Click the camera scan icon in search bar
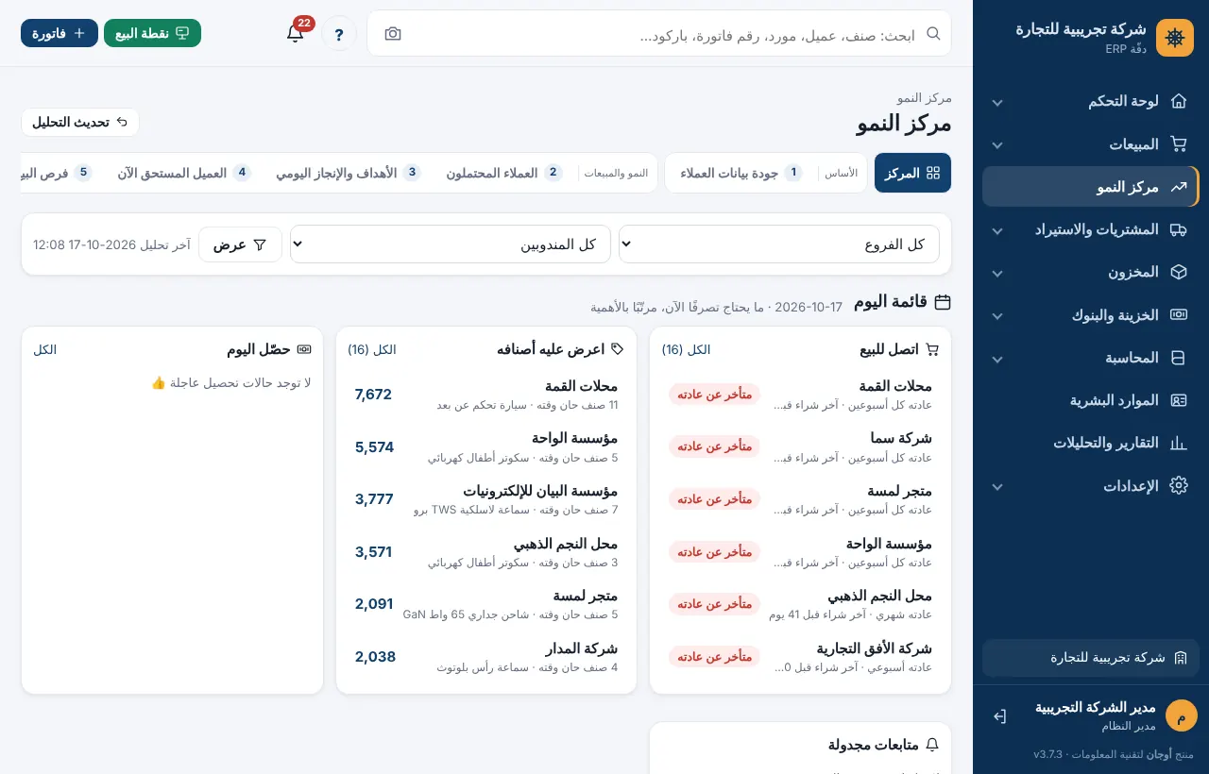The image size is (1209, 774). tap(393, 34)
